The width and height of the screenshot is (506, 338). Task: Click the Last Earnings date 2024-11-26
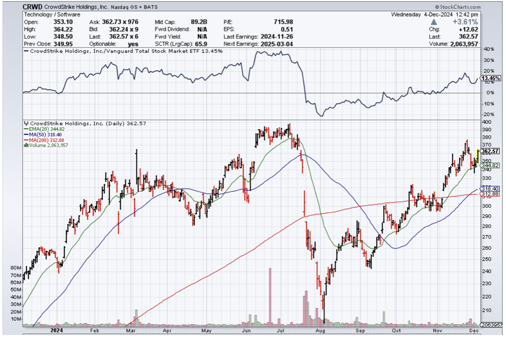[277, 37]
